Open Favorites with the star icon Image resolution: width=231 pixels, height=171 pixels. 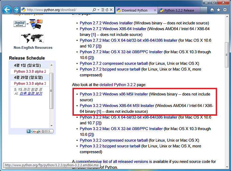(218, 10)
